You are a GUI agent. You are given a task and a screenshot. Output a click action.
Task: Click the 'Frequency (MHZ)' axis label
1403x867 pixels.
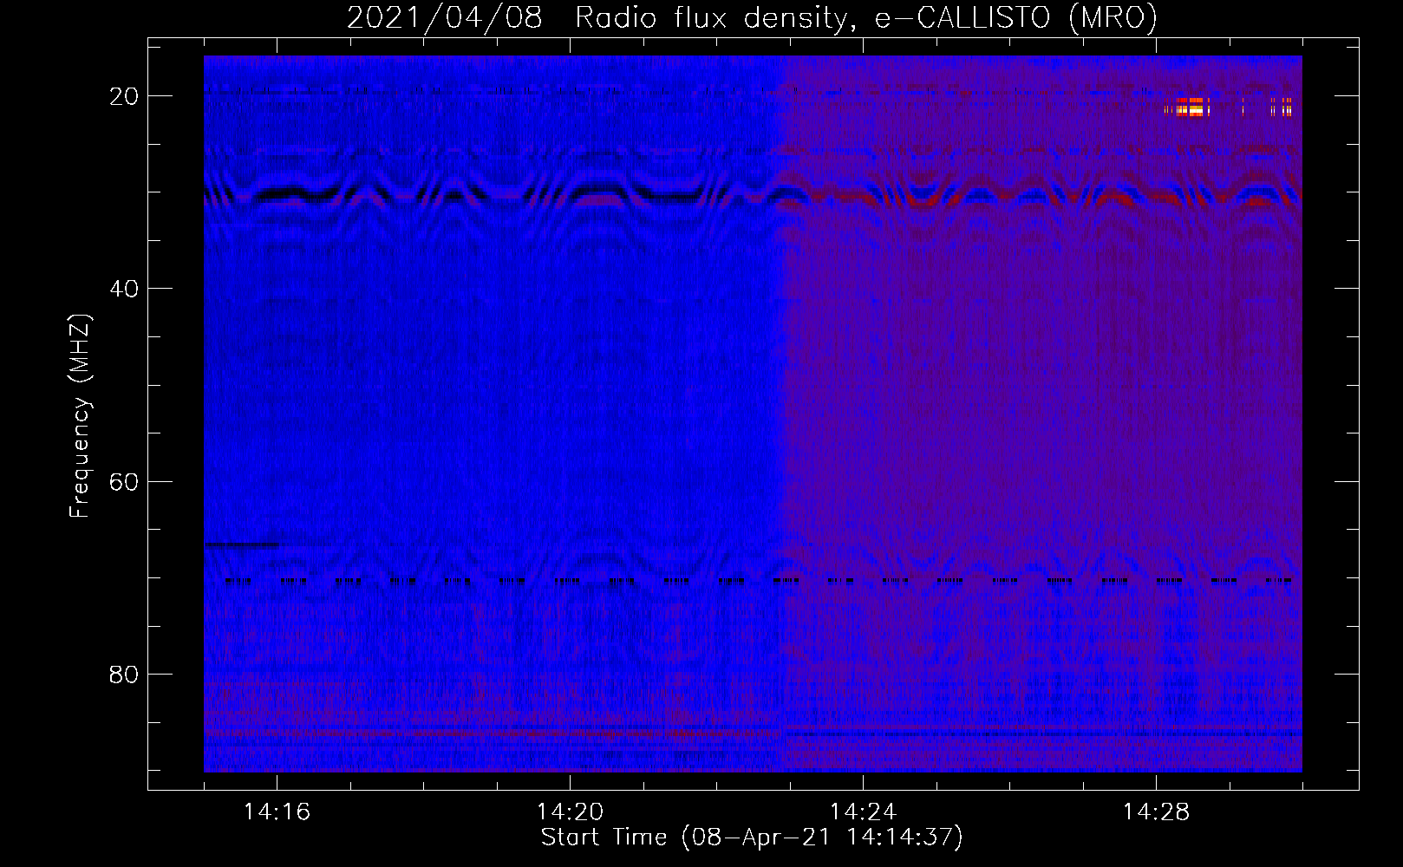click(80, 415)
